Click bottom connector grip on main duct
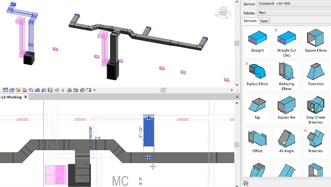Screen dimensions: 331x187 pyautogui.click(x=149, y=158)
